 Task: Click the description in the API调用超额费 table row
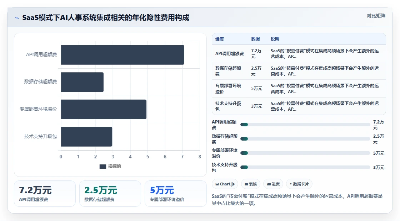click(x=325, y=54)
